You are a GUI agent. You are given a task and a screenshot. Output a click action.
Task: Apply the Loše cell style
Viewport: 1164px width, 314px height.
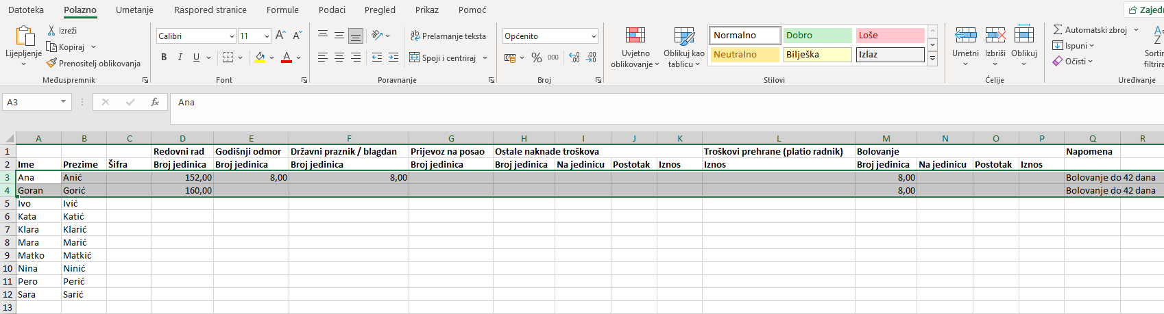point(890,36)
